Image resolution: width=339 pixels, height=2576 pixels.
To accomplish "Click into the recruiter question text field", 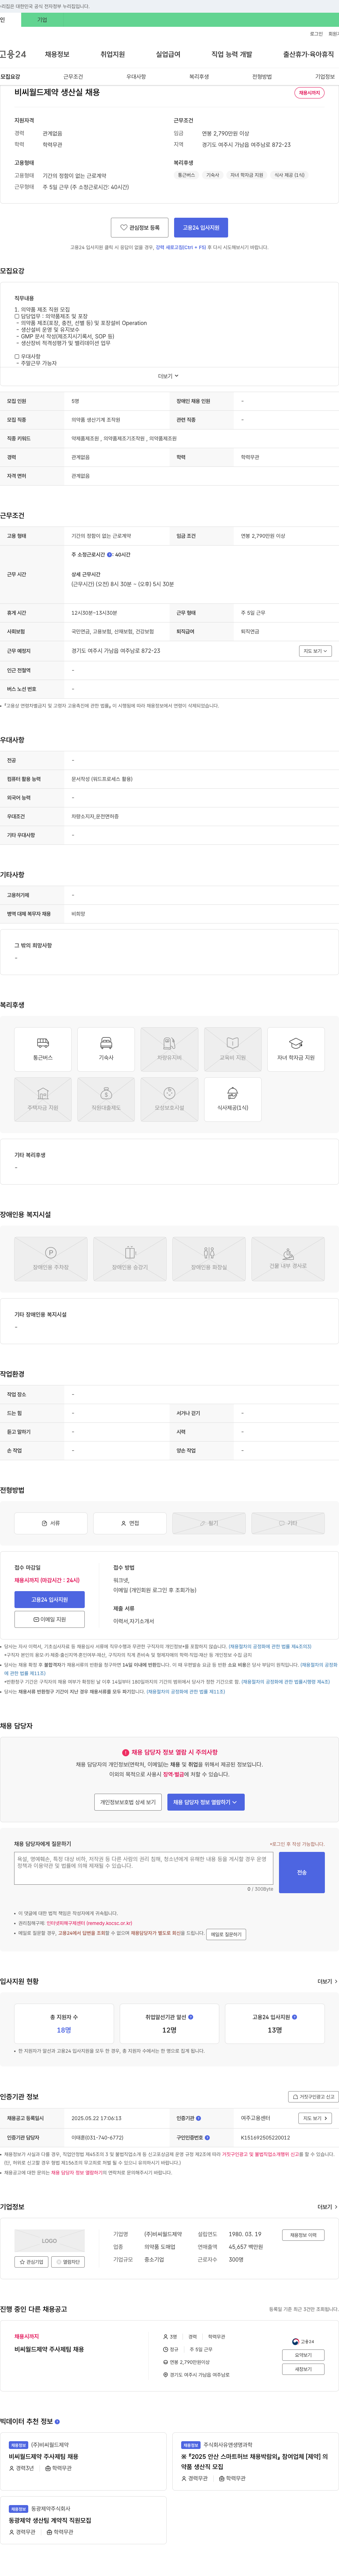I will click(144, 1869).
